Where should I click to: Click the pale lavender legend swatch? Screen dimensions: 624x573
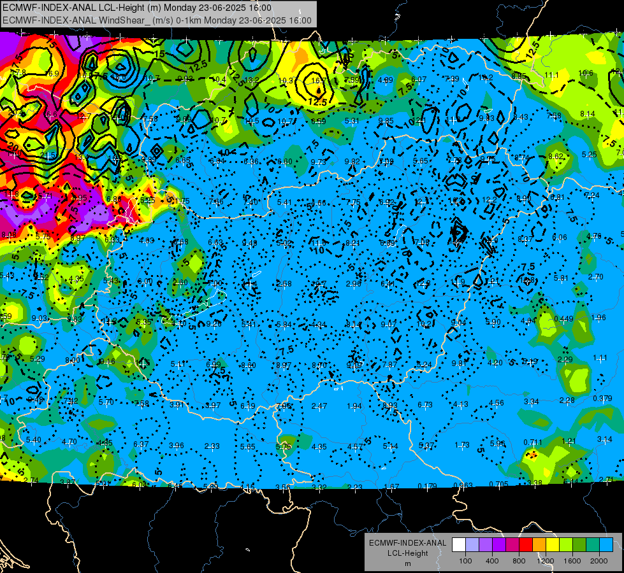(x=472, y=545)
